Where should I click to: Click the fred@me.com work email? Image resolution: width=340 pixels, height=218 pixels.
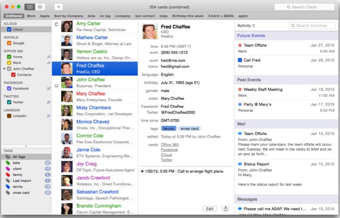pos(173,61)
